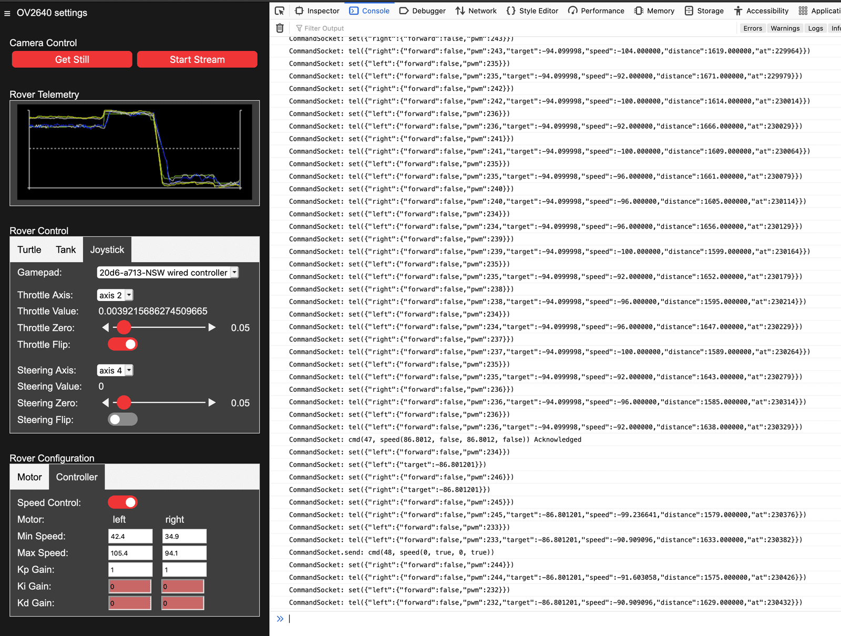Decrease Steering Zero with left arrow

[106, 403]
